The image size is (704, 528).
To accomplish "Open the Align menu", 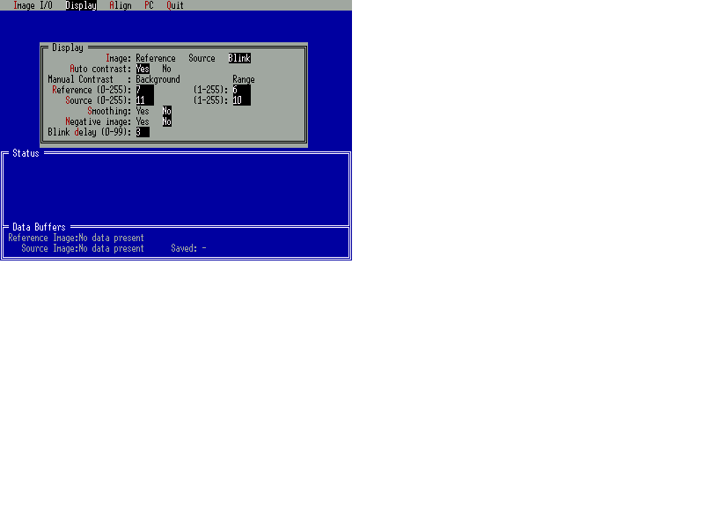I will pos(121,5).
